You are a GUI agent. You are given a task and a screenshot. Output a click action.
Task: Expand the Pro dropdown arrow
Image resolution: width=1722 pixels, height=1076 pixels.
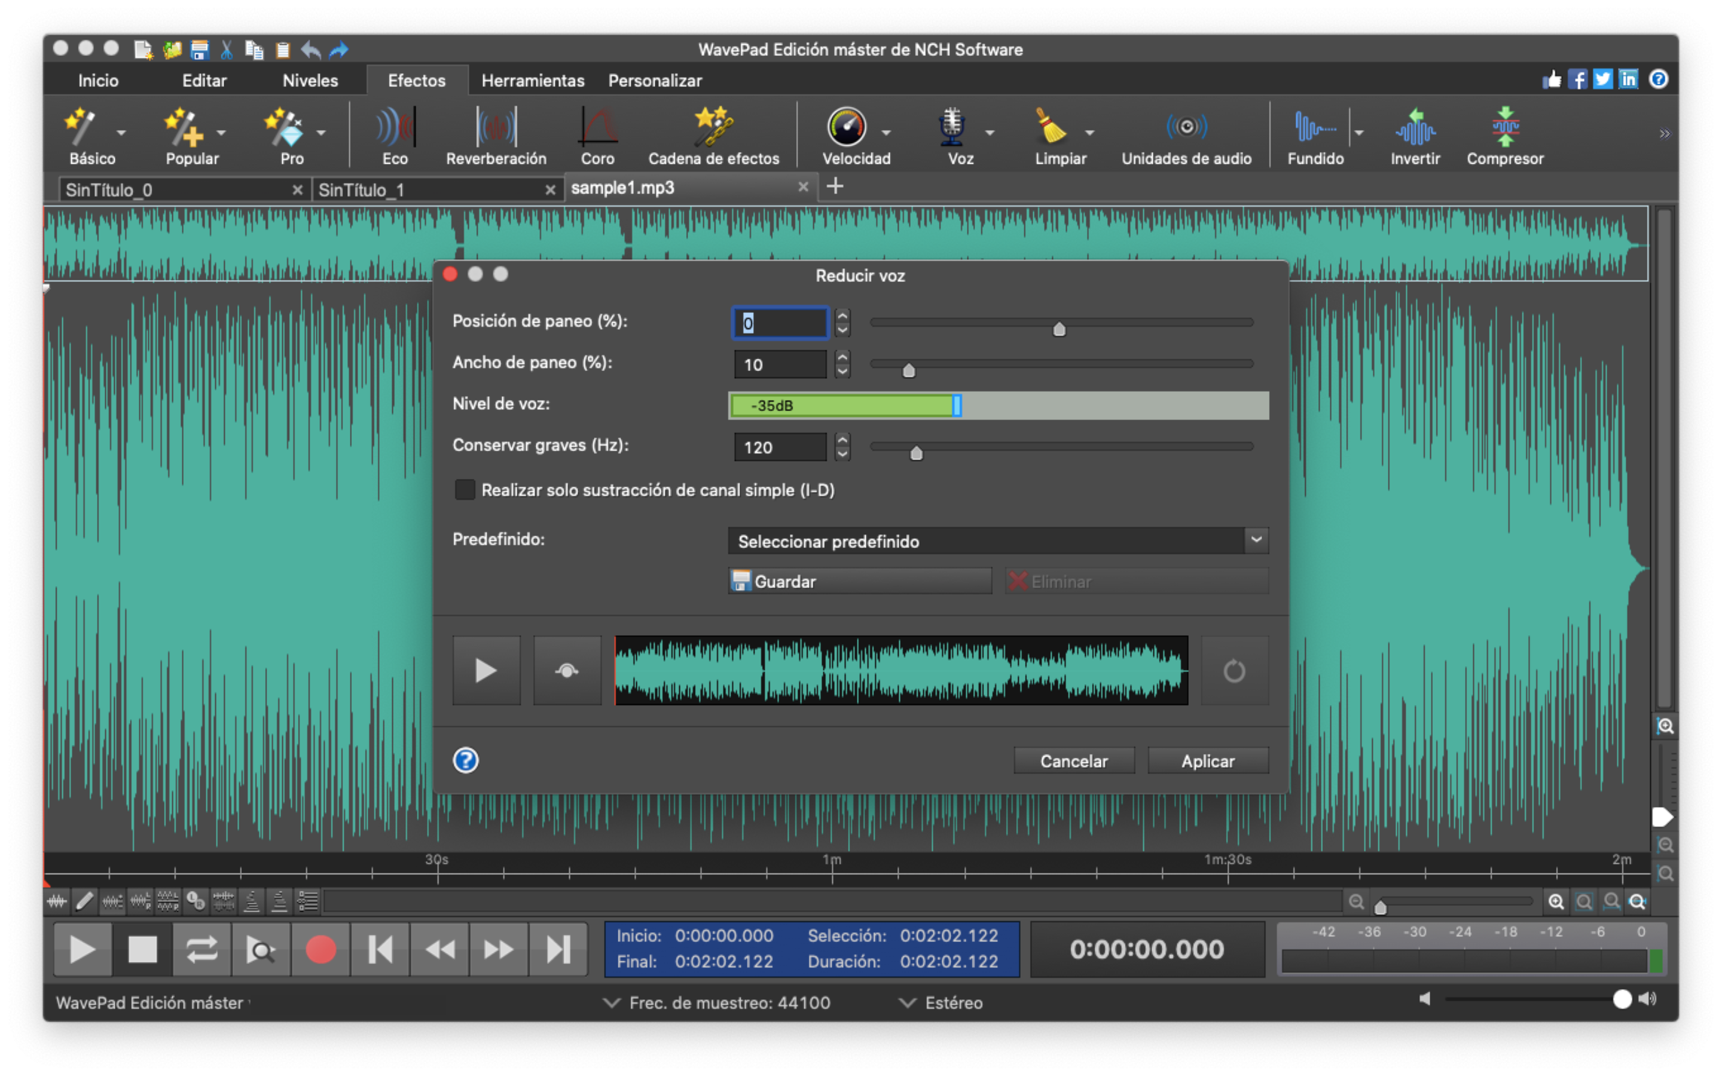(322, 133)
